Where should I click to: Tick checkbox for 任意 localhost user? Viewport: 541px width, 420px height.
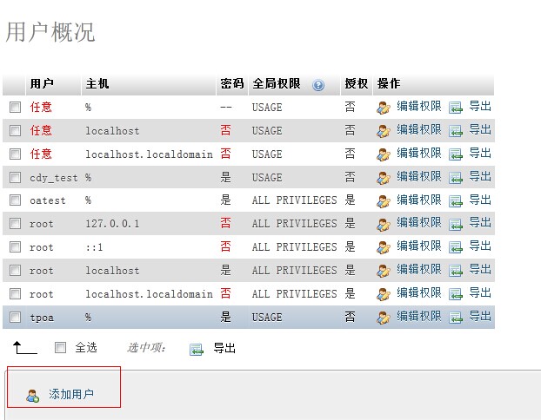click(x=15, y=130)
